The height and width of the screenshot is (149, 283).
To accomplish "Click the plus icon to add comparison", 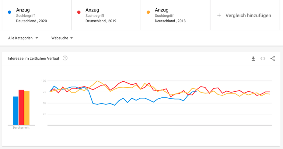I will point(219,15).
